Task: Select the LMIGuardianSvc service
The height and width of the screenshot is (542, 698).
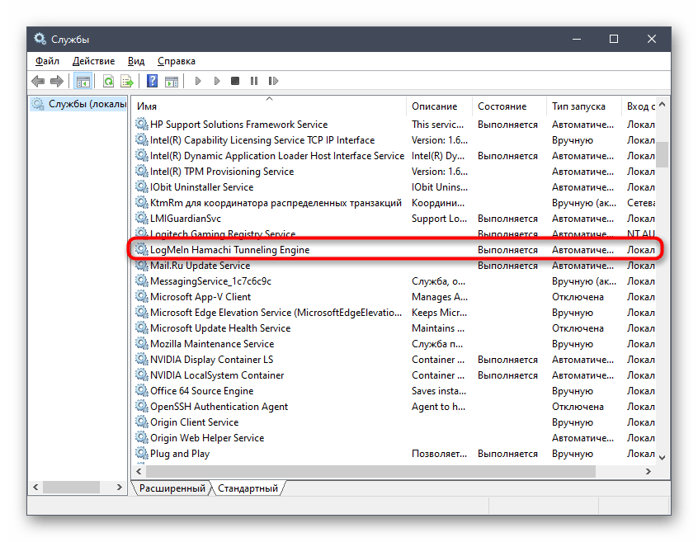Action: coord(394,219)
